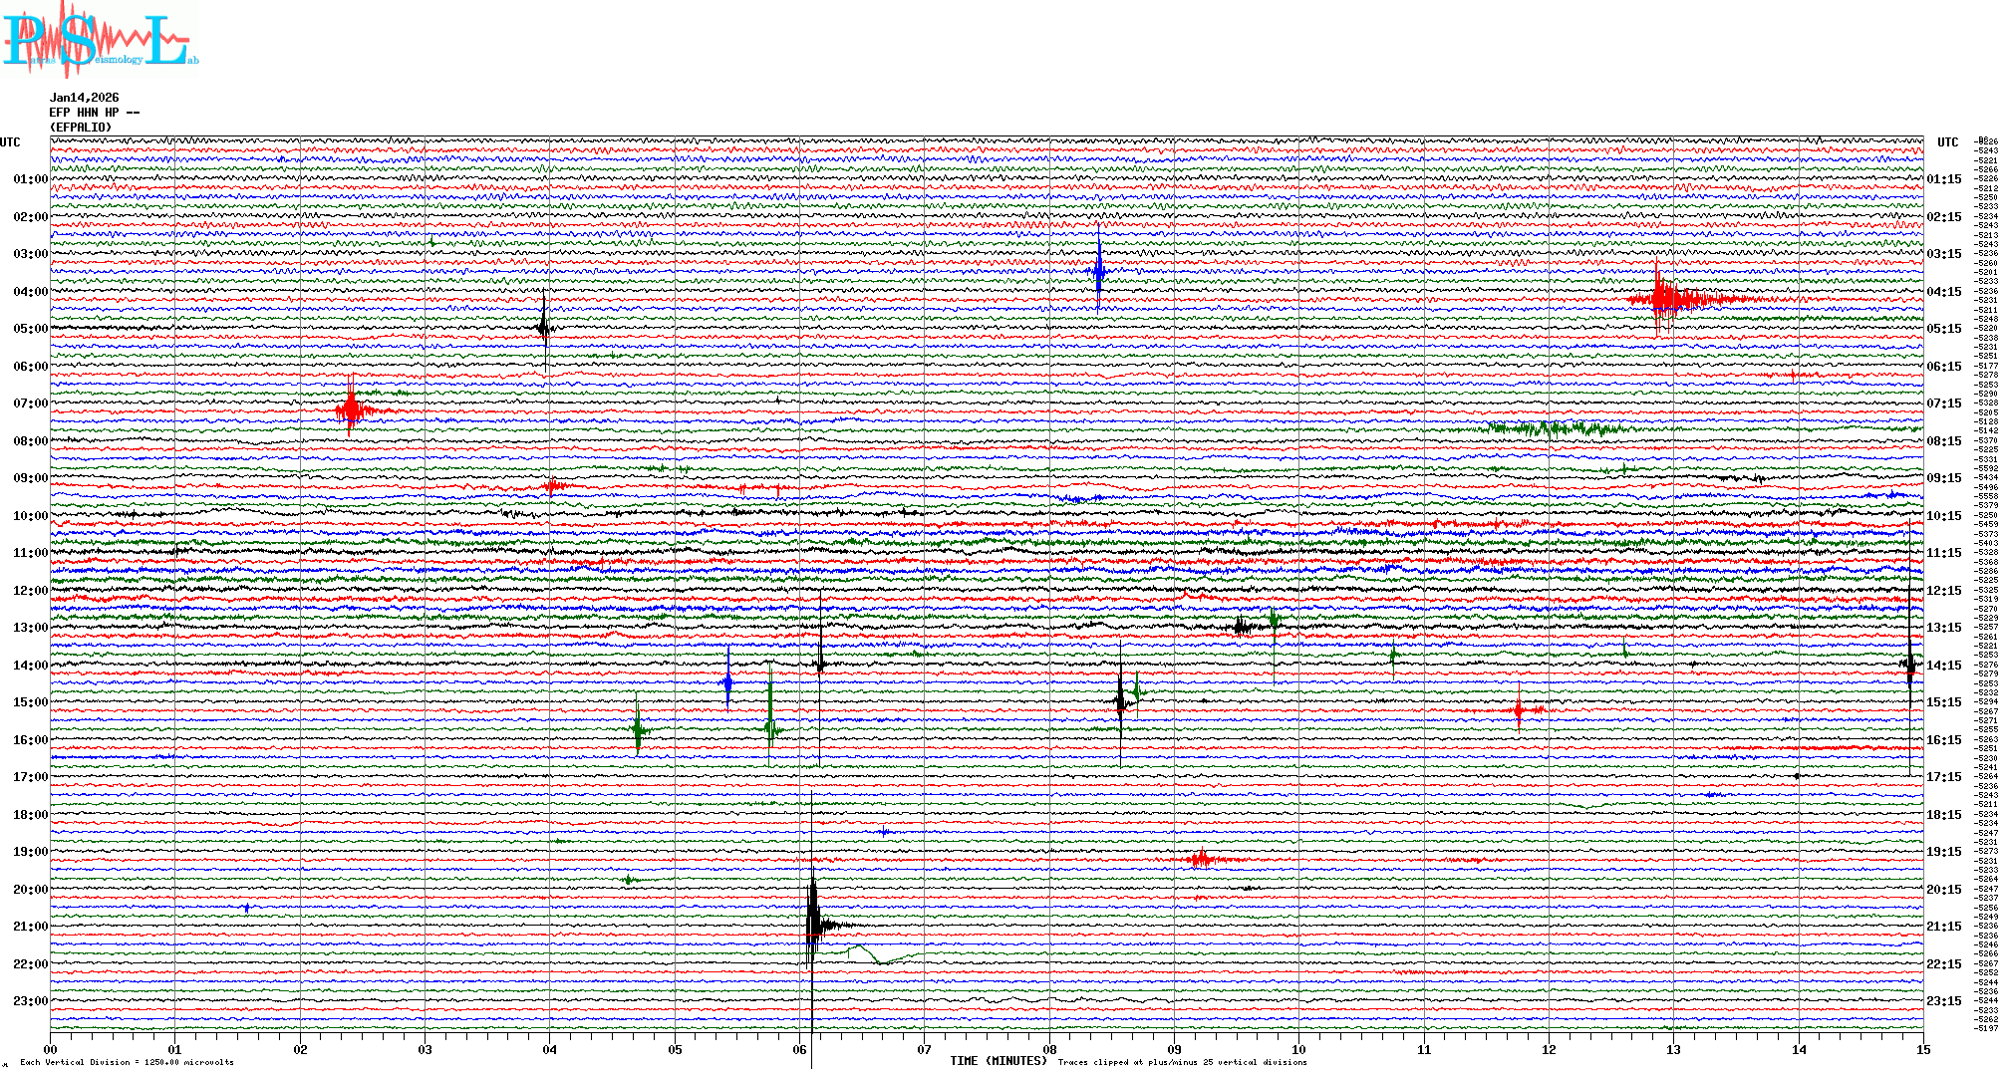Click the 16:15 label on right axis
This screenshot has height=1076, width=2003.
1943,740
